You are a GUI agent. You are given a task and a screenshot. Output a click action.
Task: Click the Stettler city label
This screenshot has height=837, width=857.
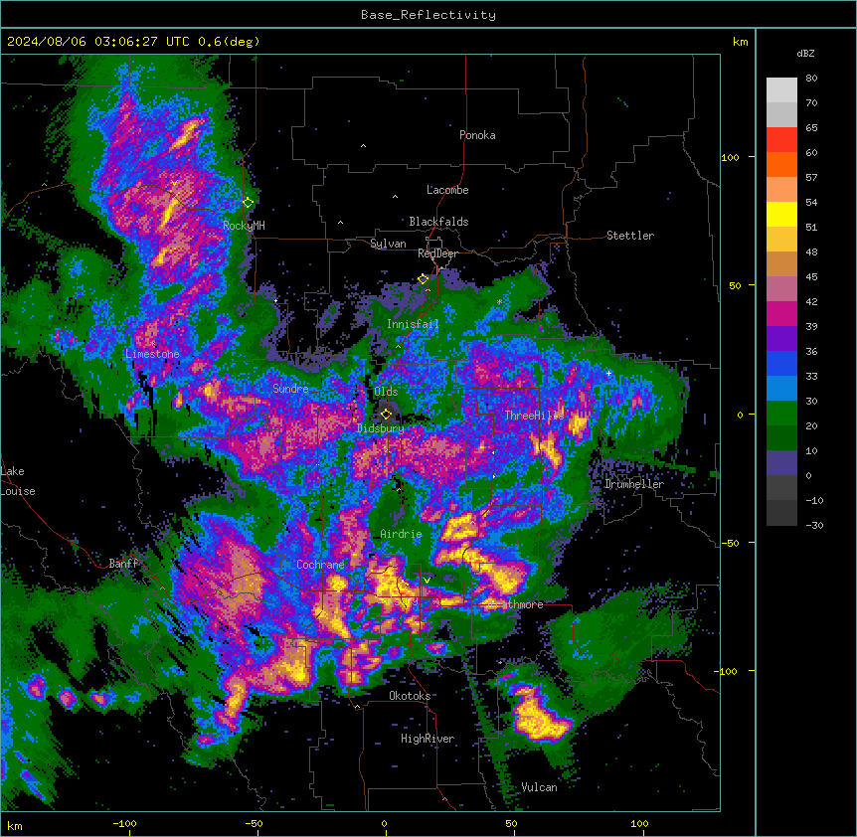[x=630, y=236]
